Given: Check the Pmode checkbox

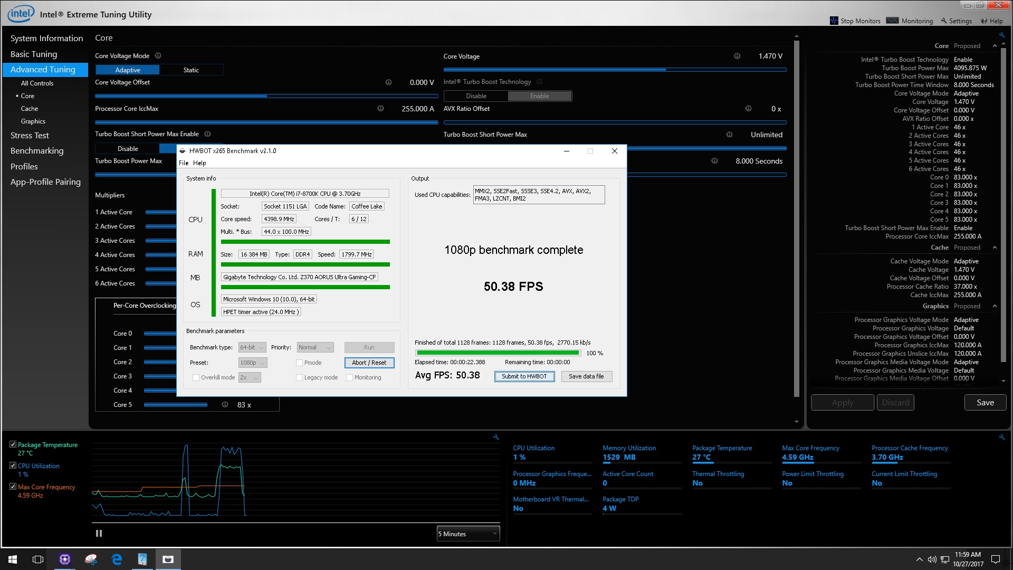Looking at the screenshot, I should 300,363.
